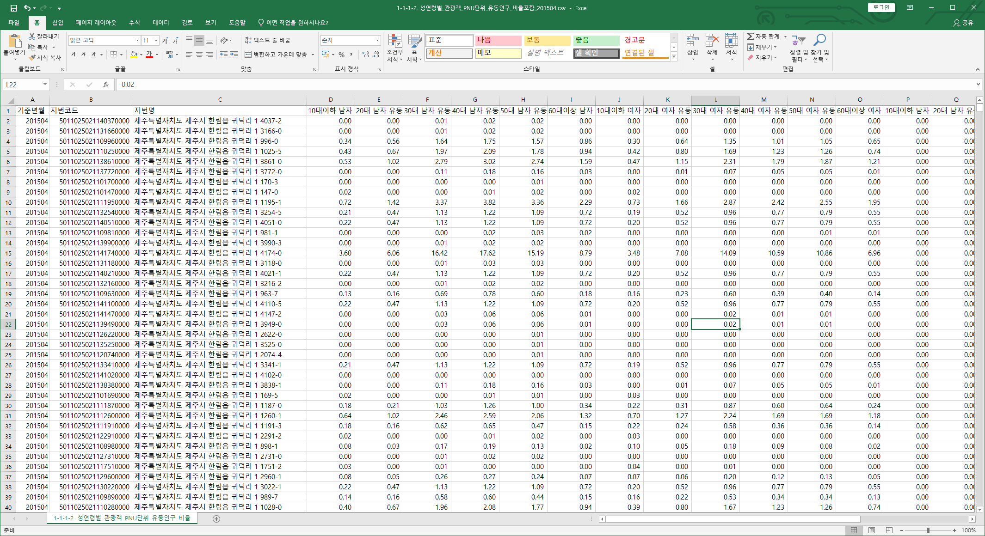Switch to Page Layout view in status bar

tap(871, 530)
